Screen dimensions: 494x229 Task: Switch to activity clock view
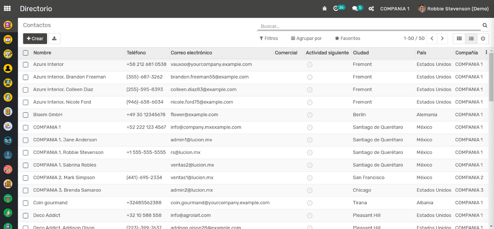[x=483, y=39]
